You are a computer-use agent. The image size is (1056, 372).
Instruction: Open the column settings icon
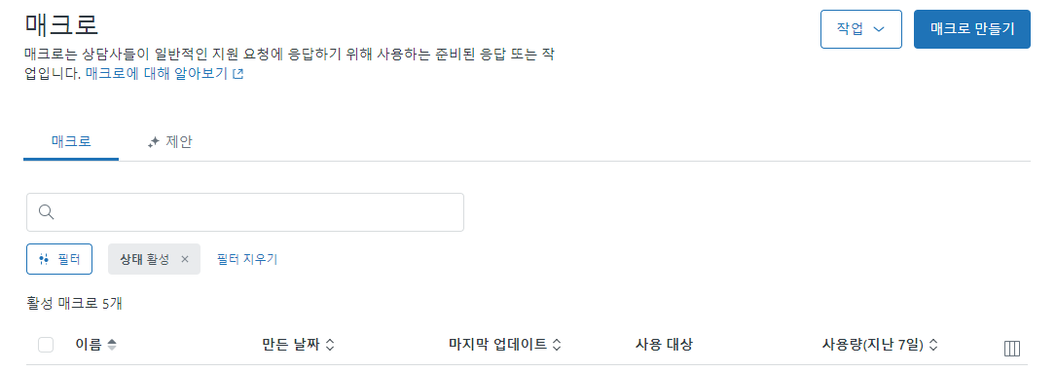[x=1011, y=349]
